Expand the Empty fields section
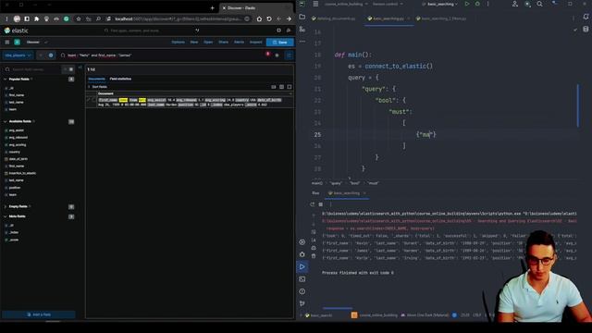This screenshot has width=592, height=333. tap(6, 207)
